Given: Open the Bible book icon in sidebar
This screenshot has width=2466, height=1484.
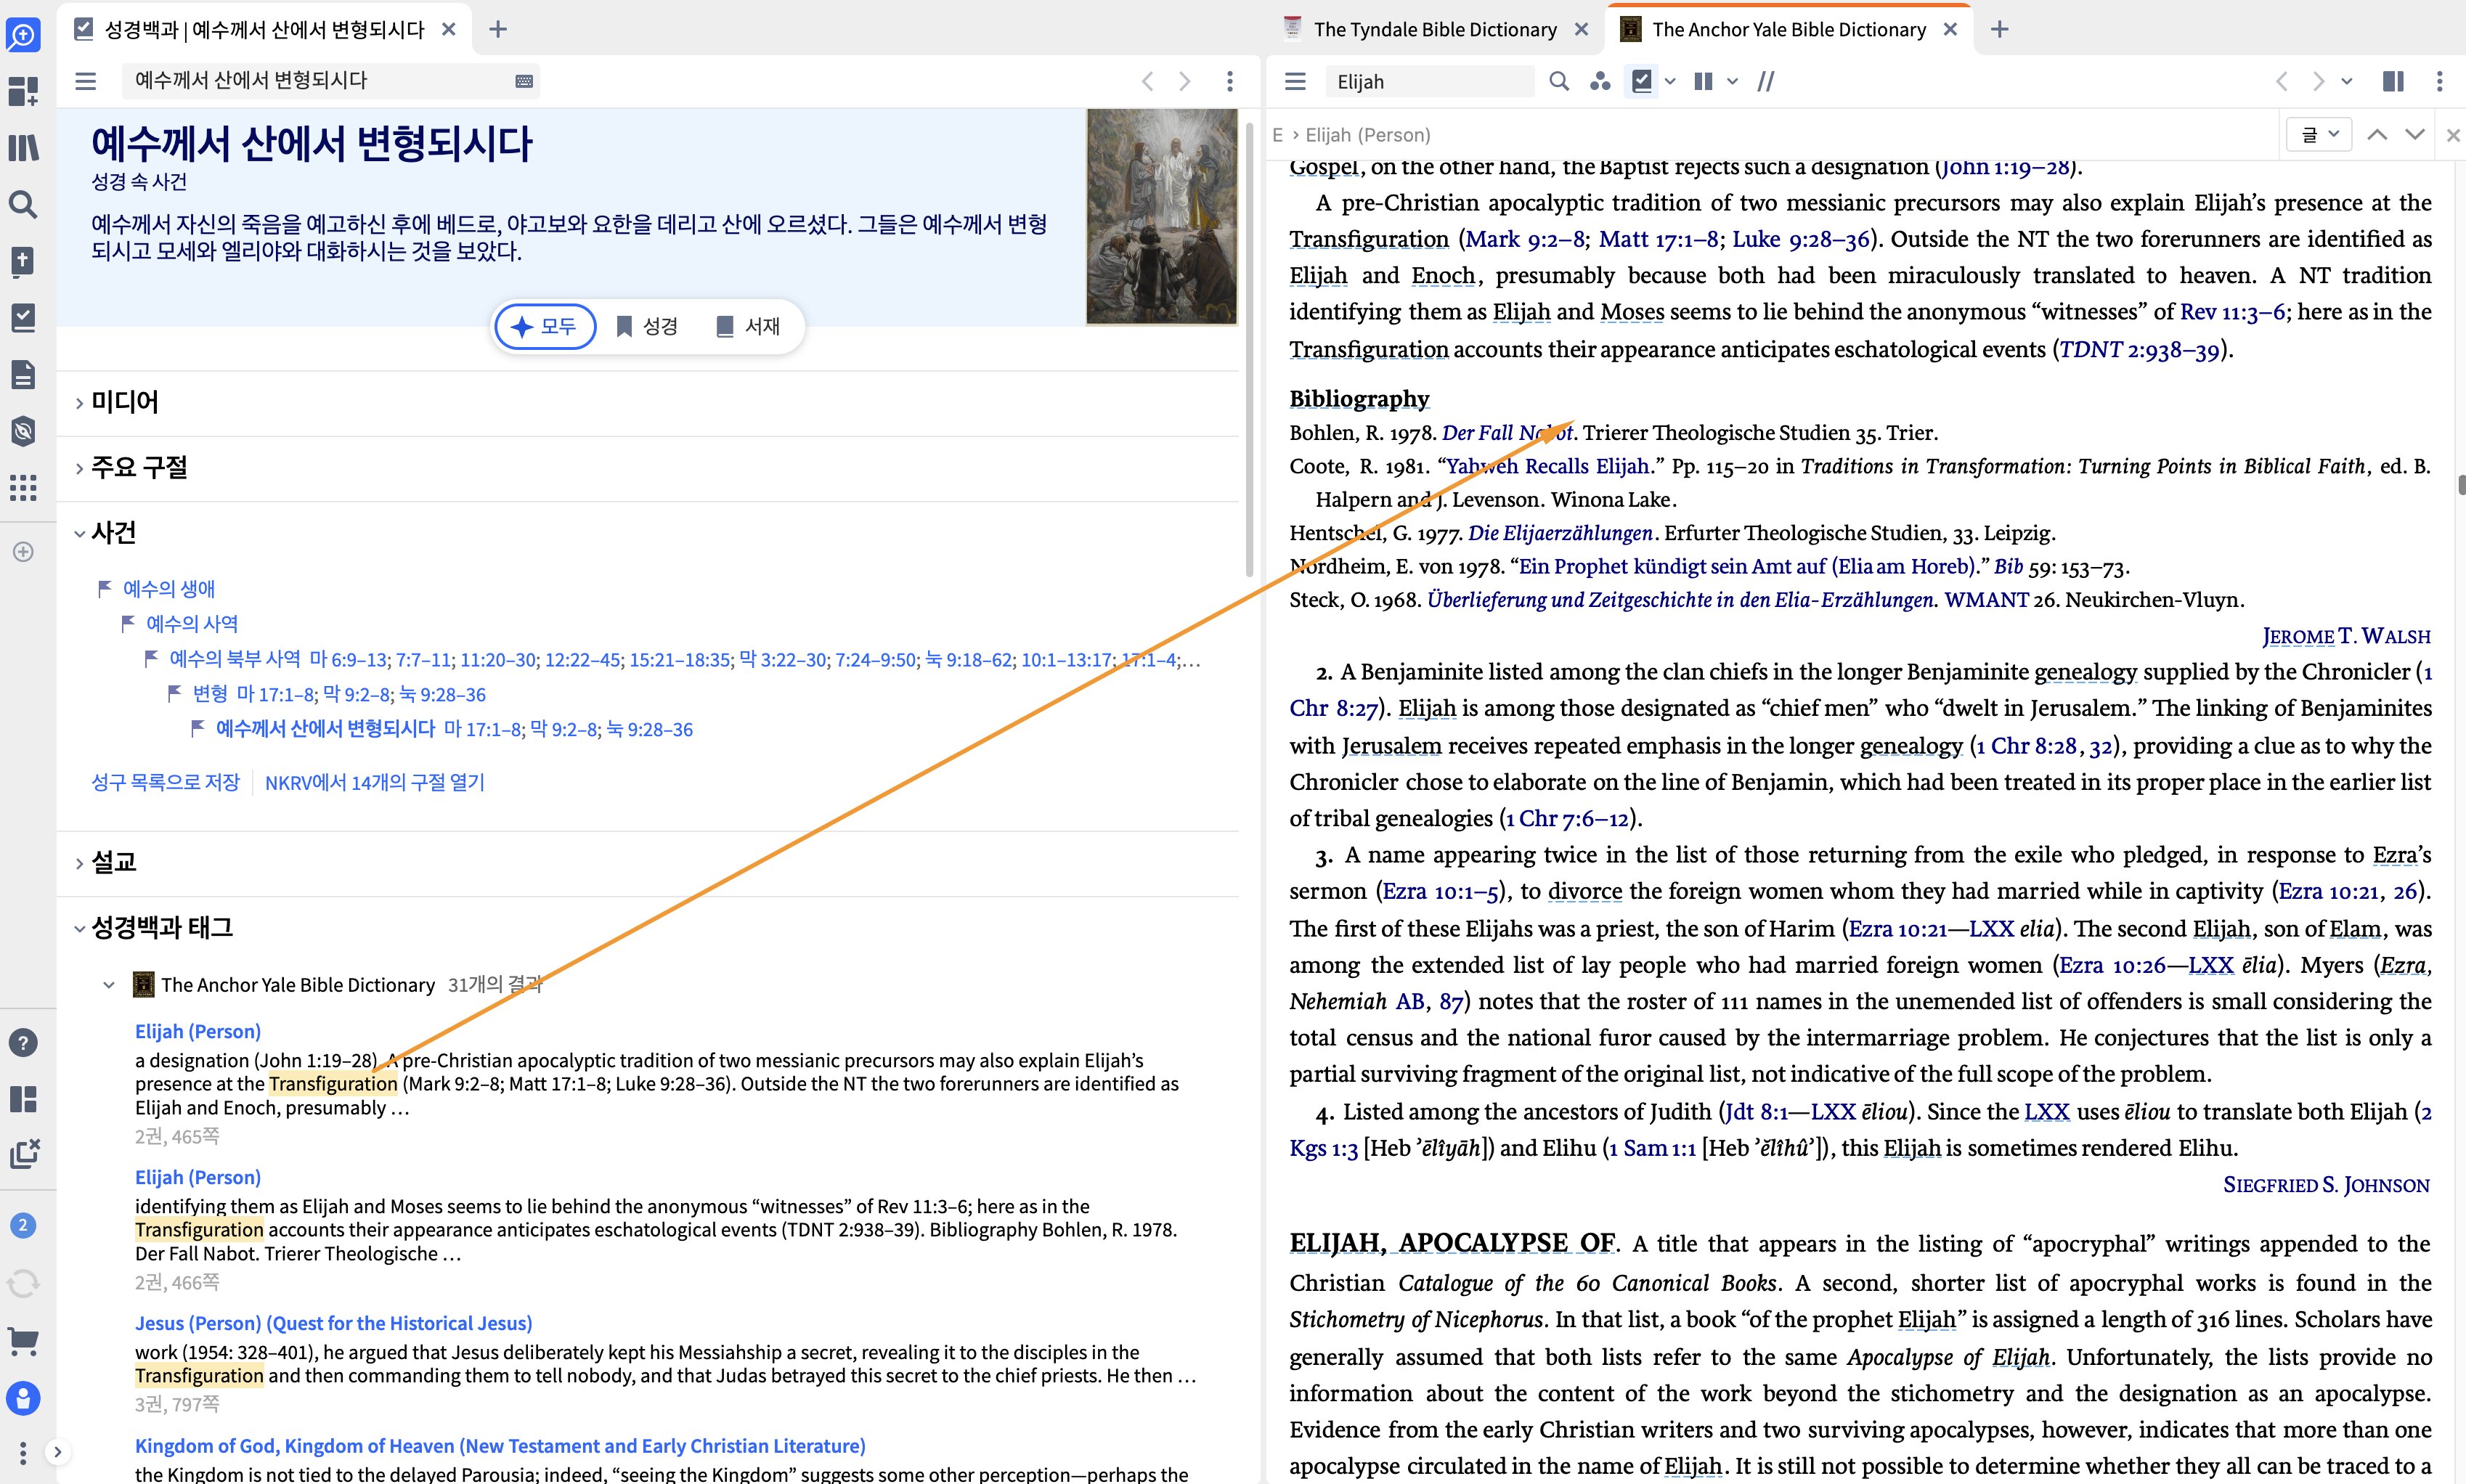Looking at the screenshot, I should tap(23, 261).
